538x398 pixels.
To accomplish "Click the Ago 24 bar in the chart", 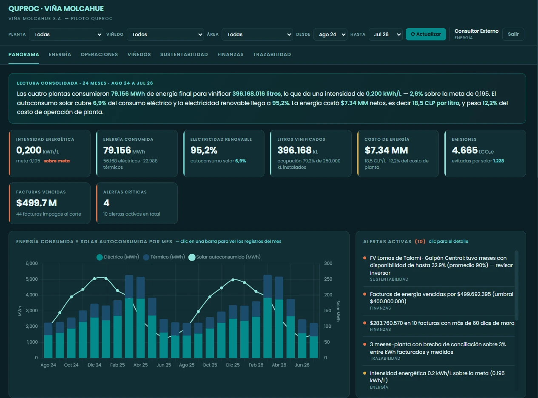I will click(x=48, y=340).
